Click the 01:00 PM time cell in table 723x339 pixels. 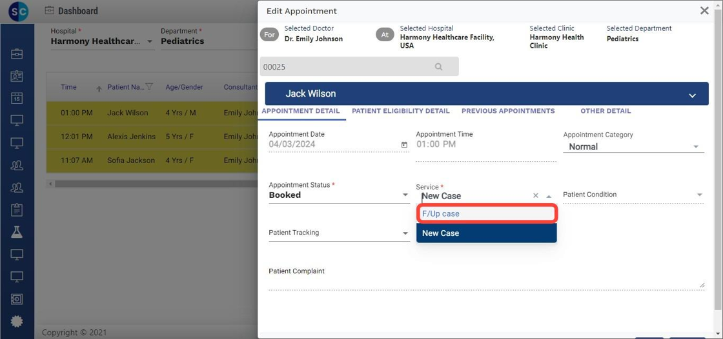(x=77, y=113)
